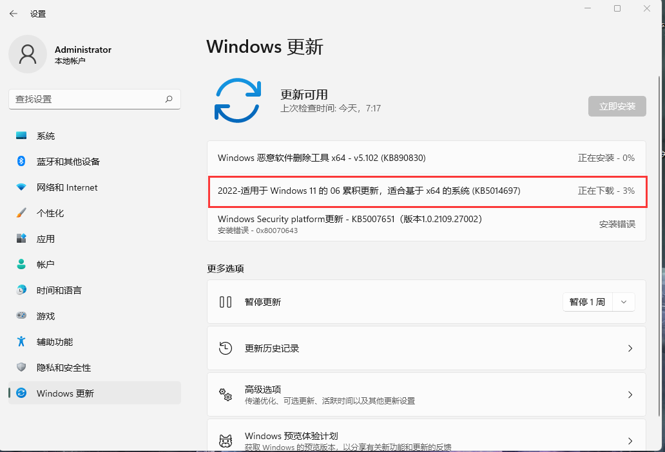
Task: Open 更新历史记录 chevron
Action: pyautogui.click(x=630, y=348)
